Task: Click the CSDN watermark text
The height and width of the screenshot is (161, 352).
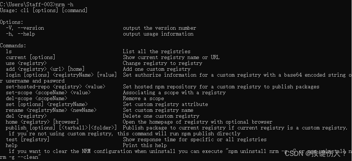Action: point(315,154)
